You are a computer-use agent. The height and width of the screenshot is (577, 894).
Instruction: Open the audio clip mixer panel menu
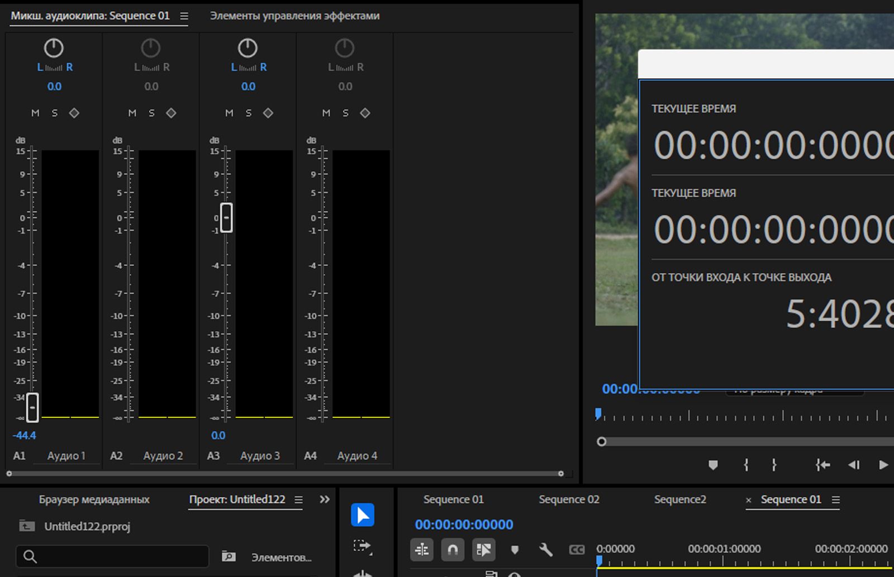point(184,16)
